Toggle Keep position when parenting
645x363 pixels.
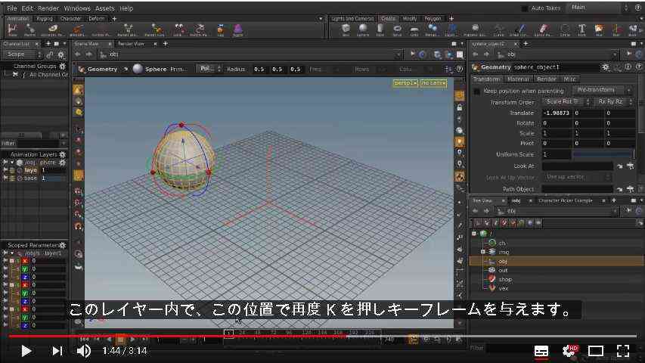[477, 91]
